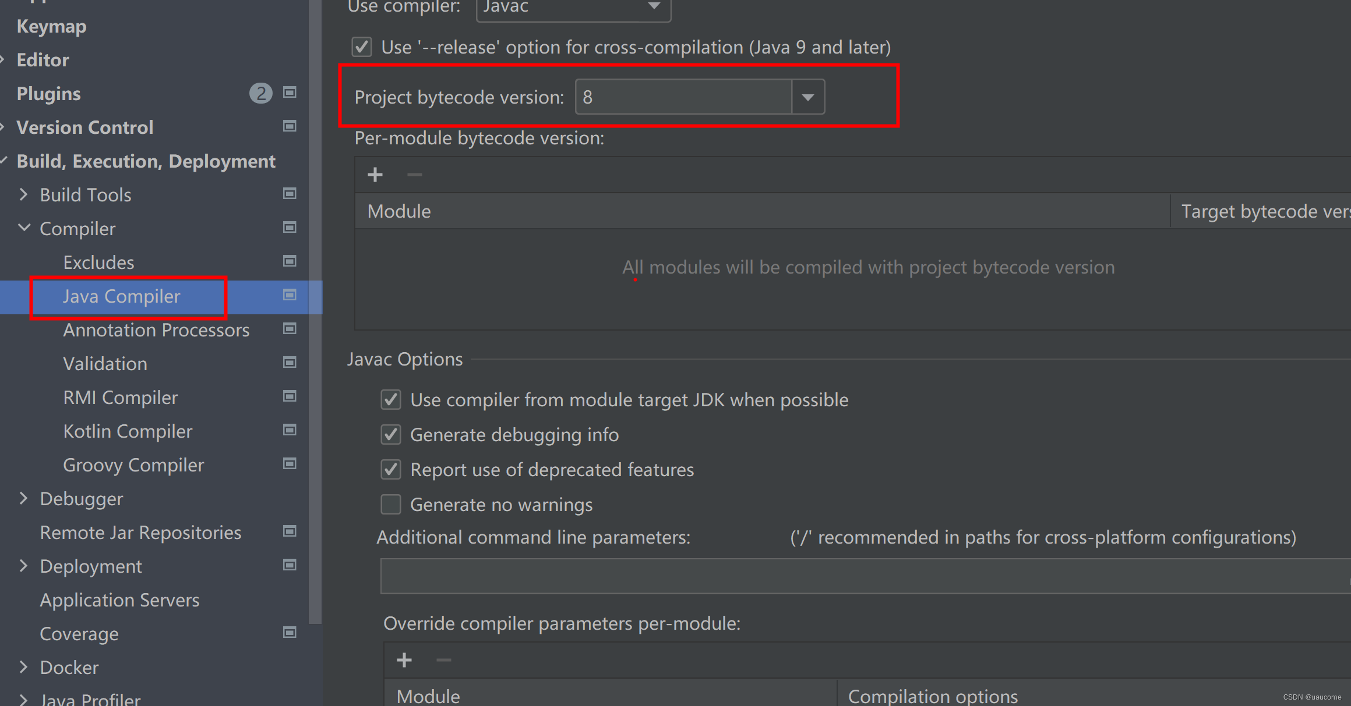
Task: Open the Editor settings category
Action: (x=43, y=60)
